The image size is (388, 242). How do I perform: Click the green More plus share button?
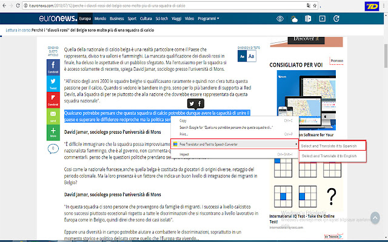point(53,132)
